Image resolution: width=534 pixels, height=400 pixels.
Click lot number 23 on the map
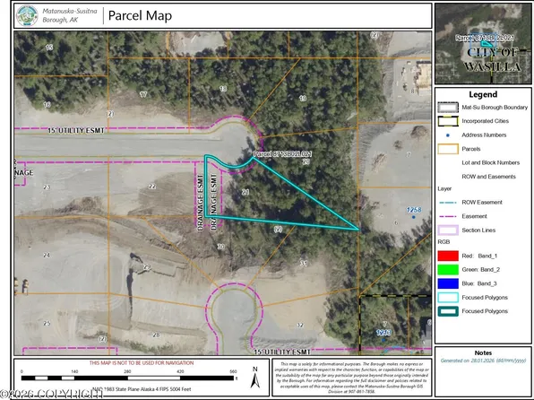pyautogui.click(x=47, y=187)
